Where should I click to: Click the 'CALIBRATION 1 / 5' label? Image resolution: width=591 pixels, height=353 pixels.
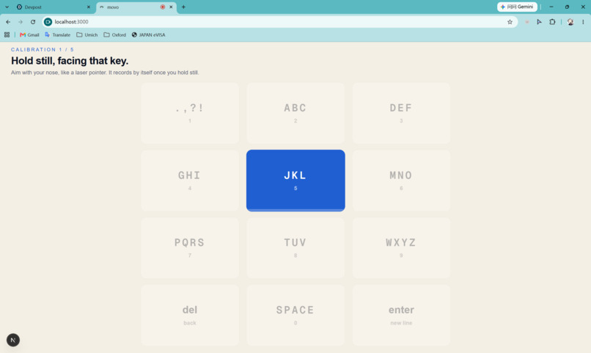pos(43,49)
